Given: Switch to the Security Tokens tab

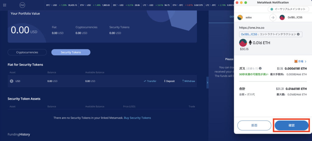Looking at the screenshot, I should click(x=71, y=52).
